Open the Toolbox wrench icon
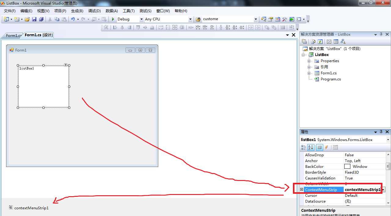The image size is (391, 216). point(284,19)
